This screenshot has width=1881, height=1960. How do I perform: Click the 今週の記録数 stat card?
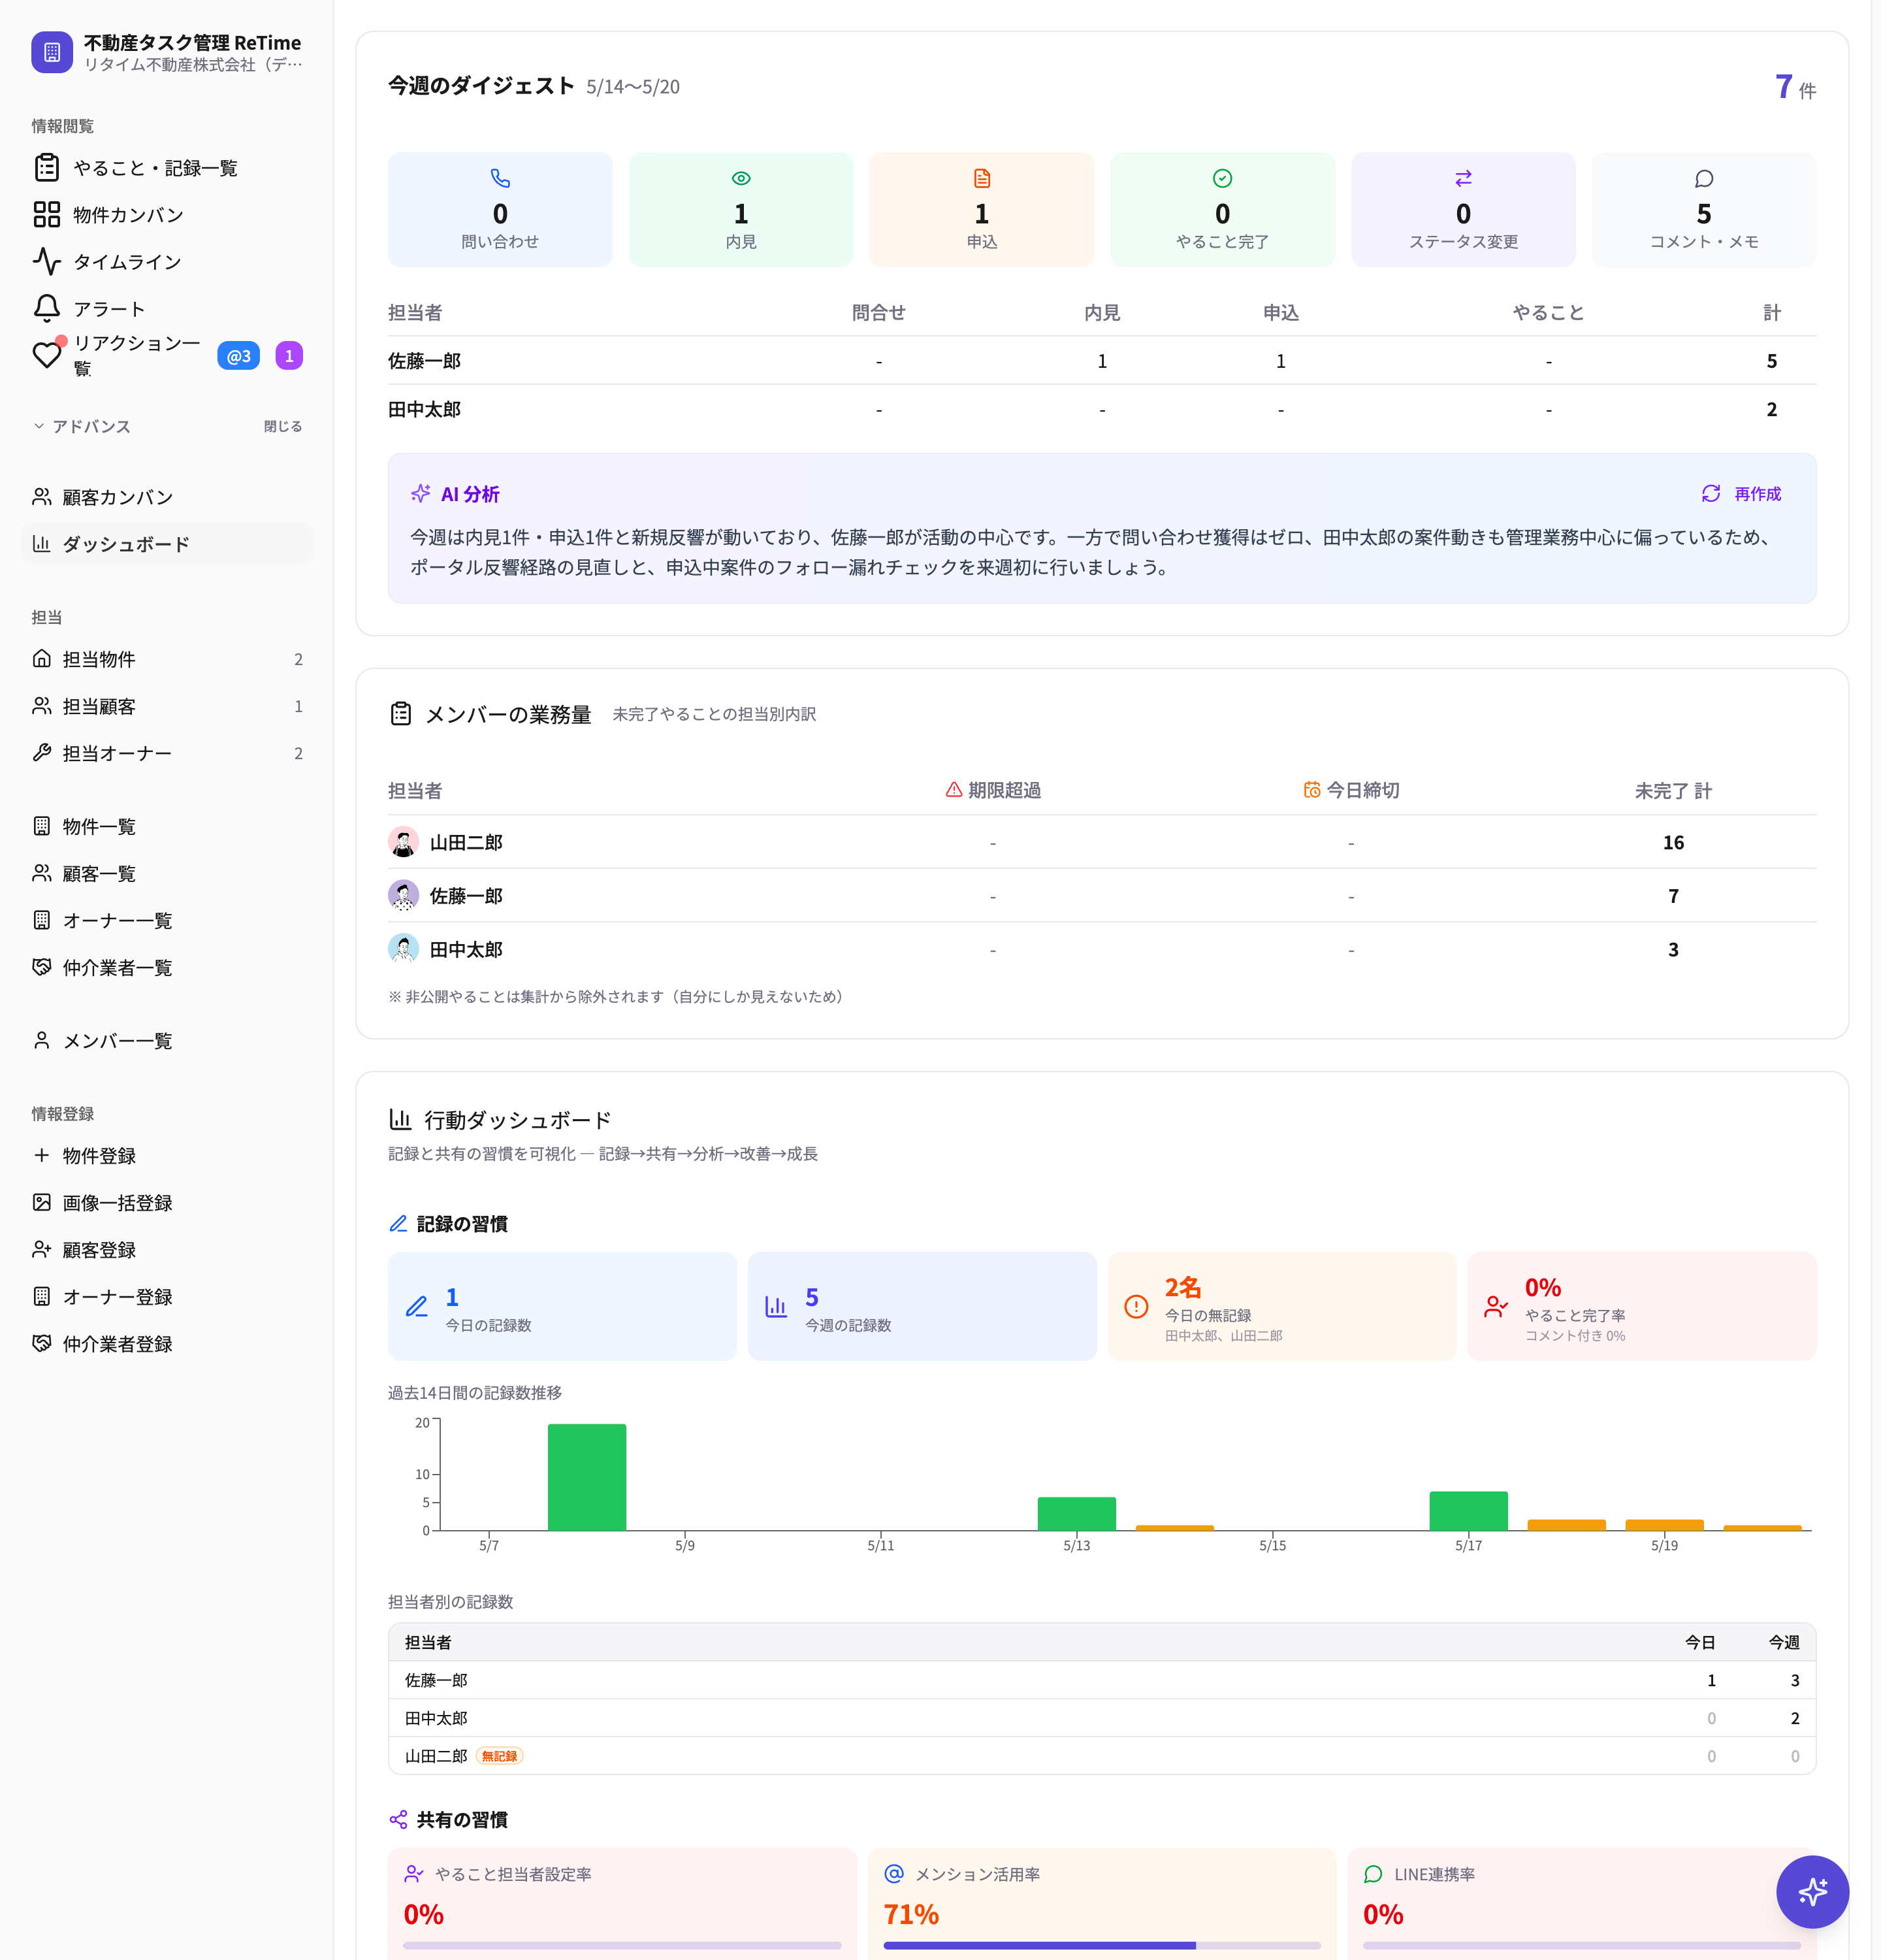(x=922, y=1306)
